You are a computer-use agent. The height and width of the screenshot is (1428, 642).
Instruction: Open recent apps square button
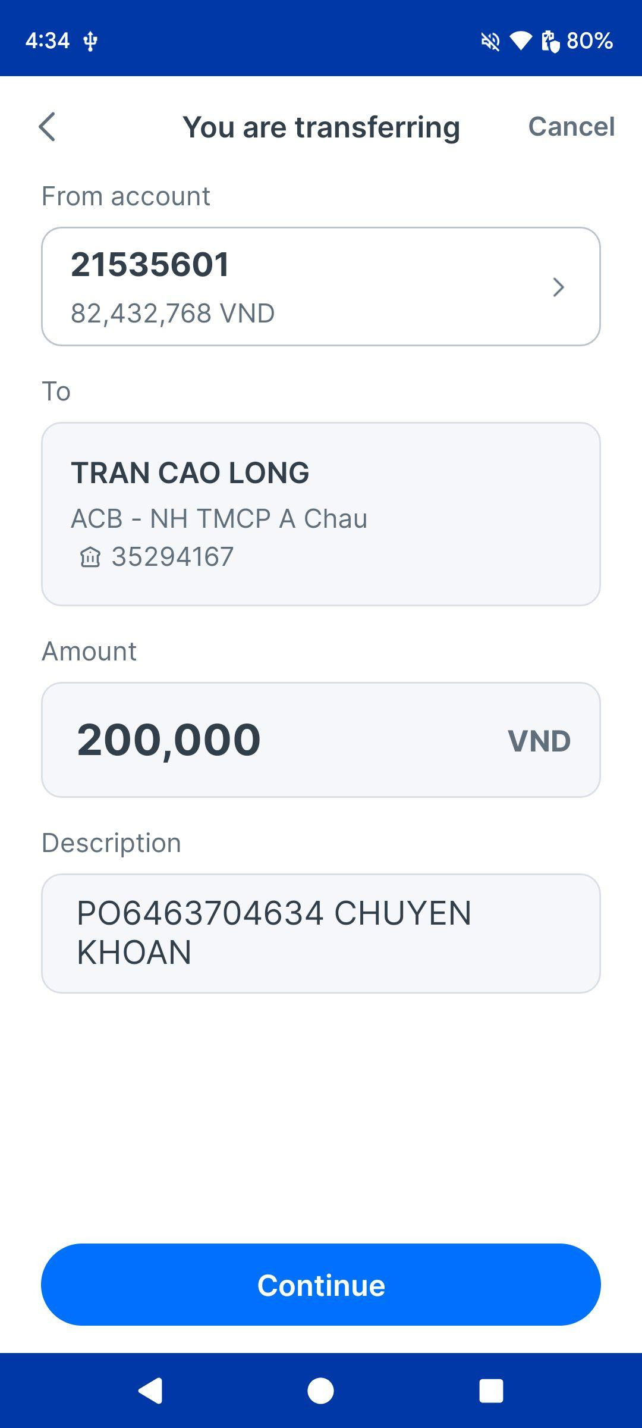491,1391
